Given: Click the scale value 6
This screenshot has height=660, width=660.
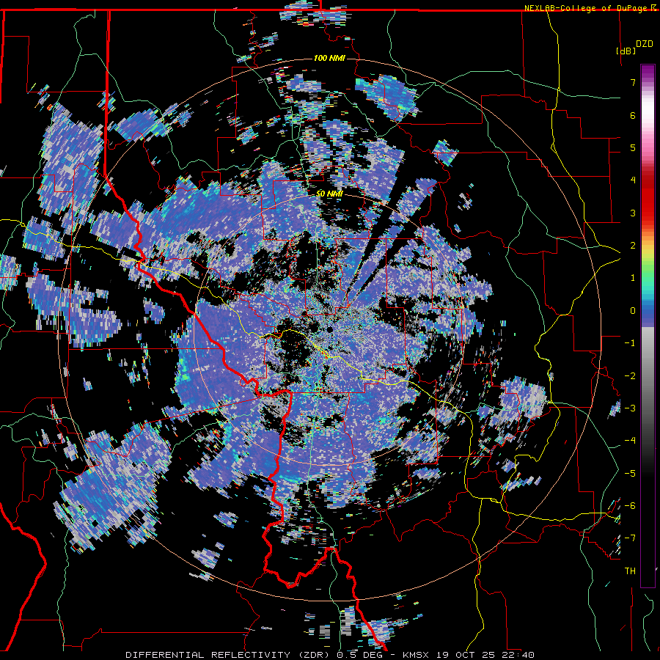Looking at the screenshot, I should point(633,115).
